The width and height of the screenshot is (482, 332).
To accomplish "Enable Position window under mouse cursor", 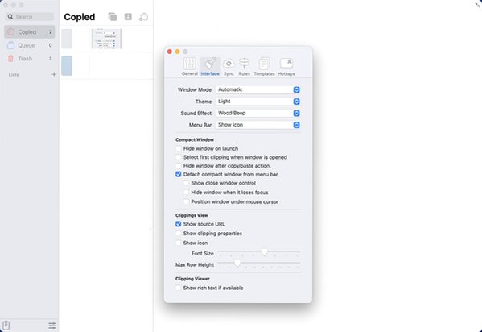I will 187,201.
